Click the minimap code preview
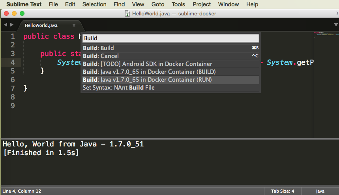339x195 pixels. pyautogui.click(x=326, y=34)
